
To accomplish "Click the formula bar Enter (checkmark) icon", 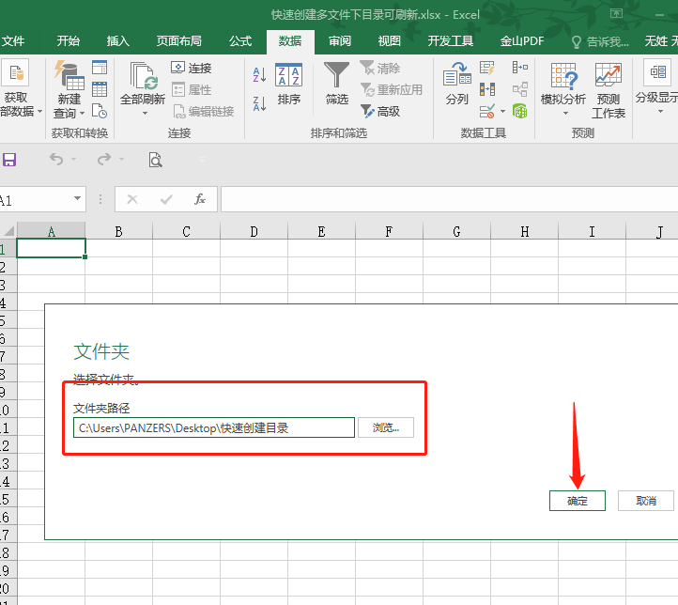I will pyautogui.click(x=166, y=199).
